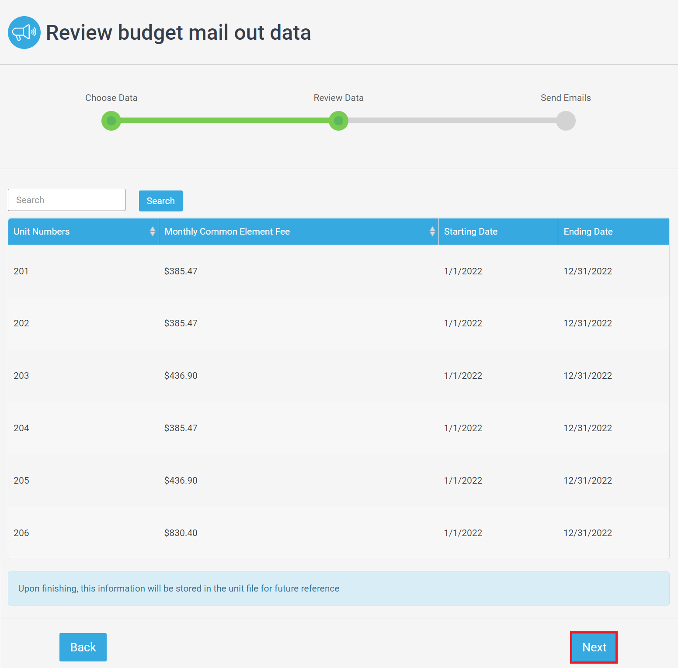Click the Monthly Common Element Fee header
Image resolution: width=678 pixels, height=668 pixels.
pyautogui.click(x=299, y=232)
